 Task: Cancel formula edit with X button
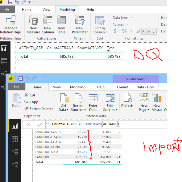(x=28, y=125)
